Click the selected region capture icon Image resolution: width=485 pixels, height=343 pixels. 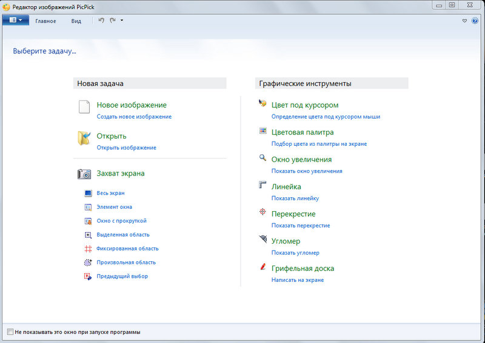click(88, 235)
